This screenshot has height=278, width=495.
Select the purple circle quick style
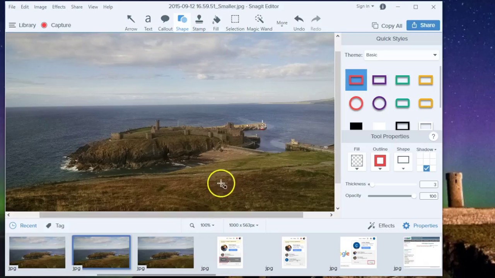click(379, 103)
